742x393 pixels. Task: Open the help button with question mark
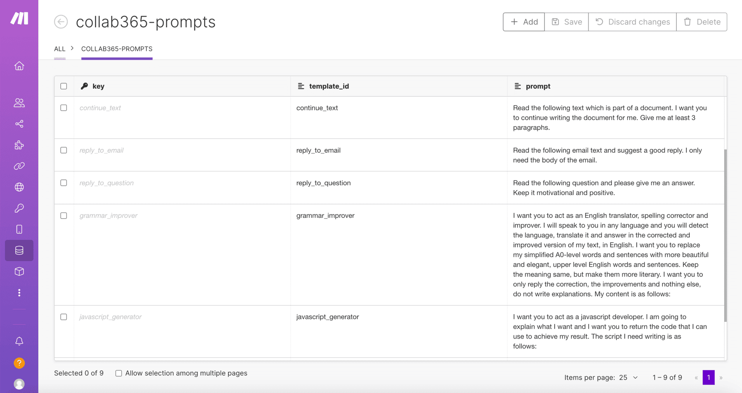[x=19, y=363]
